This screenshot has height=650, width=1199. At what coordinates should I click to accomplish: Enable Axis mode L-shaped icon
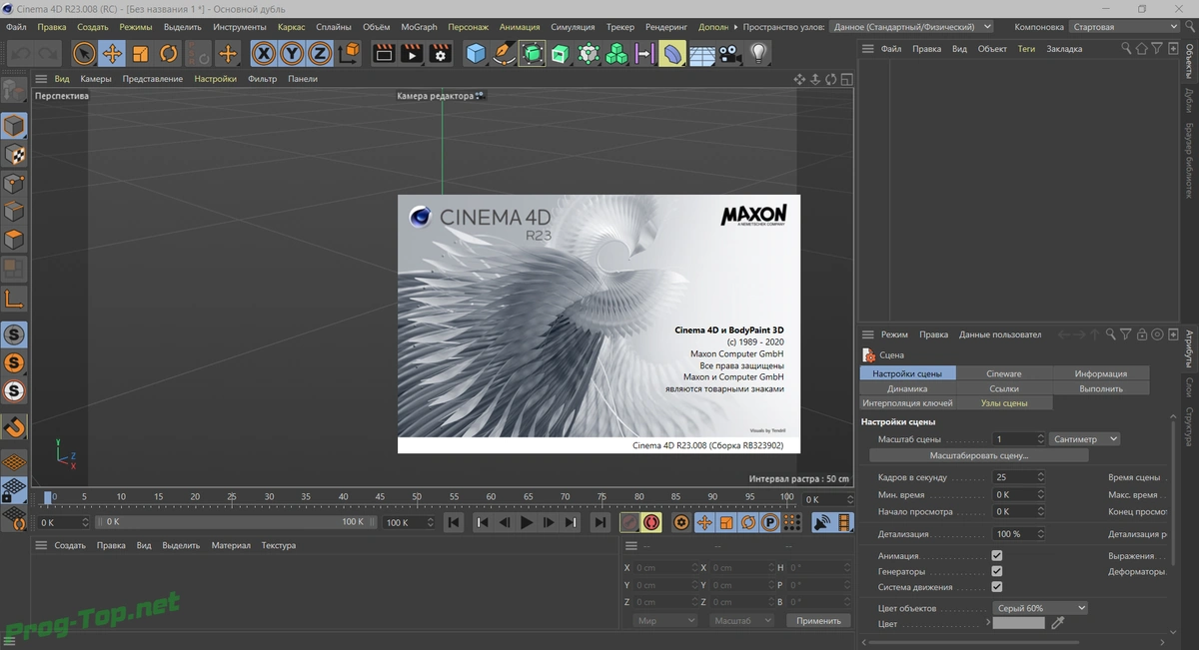[x=14, y=299]
